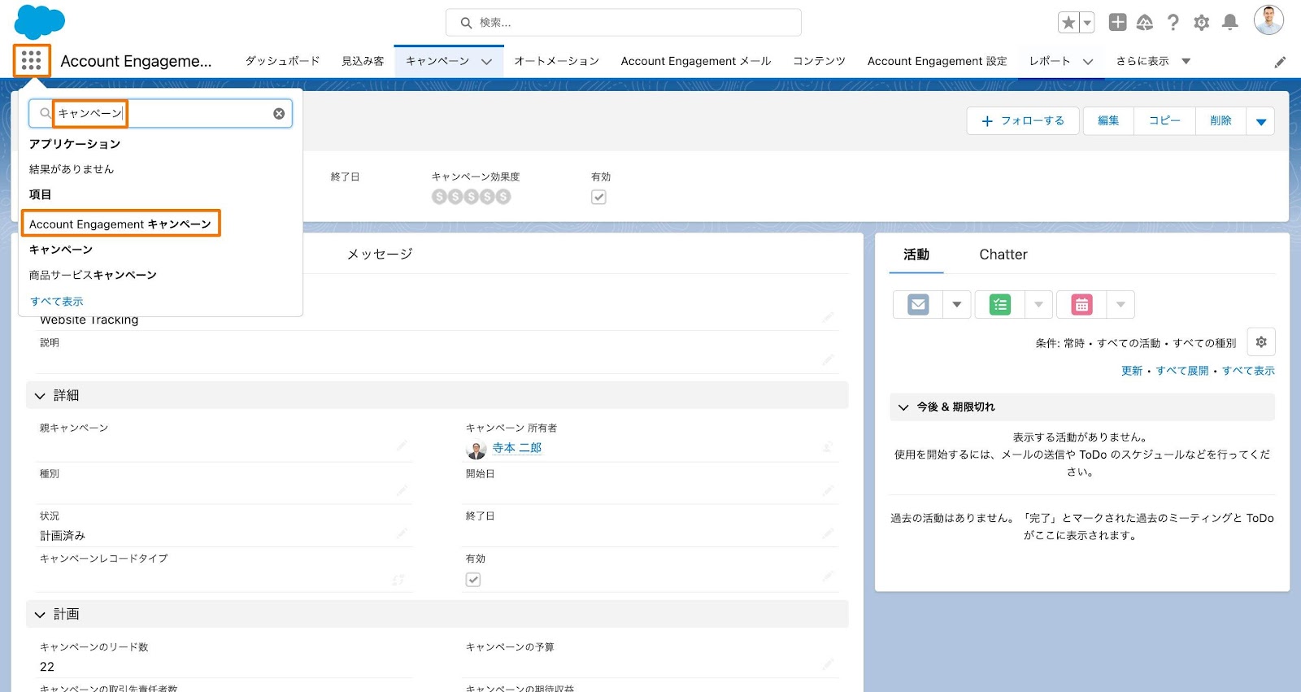Click the new task icon
This screenshot has height=692, width=1301.
1000,305
